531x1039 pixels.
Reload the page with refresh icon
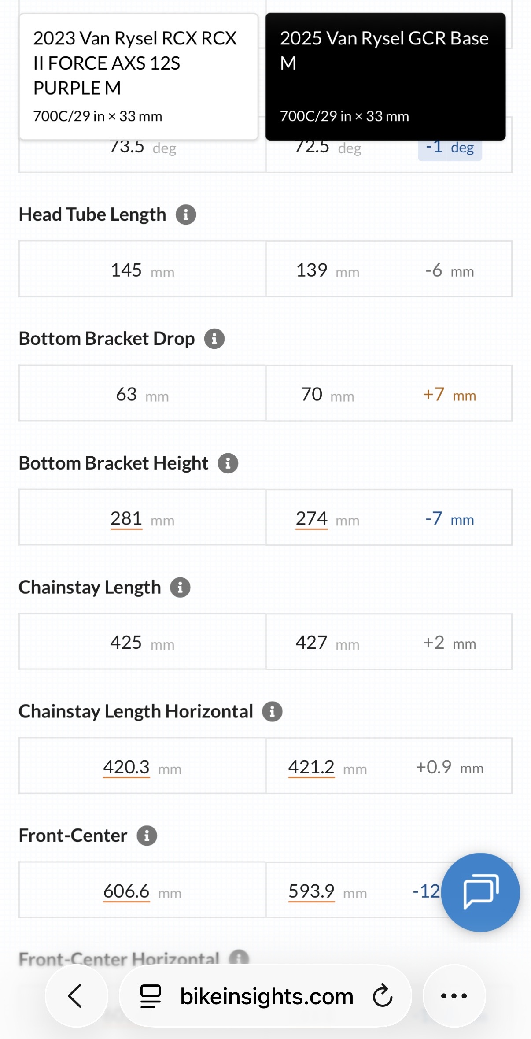(382, 996)
